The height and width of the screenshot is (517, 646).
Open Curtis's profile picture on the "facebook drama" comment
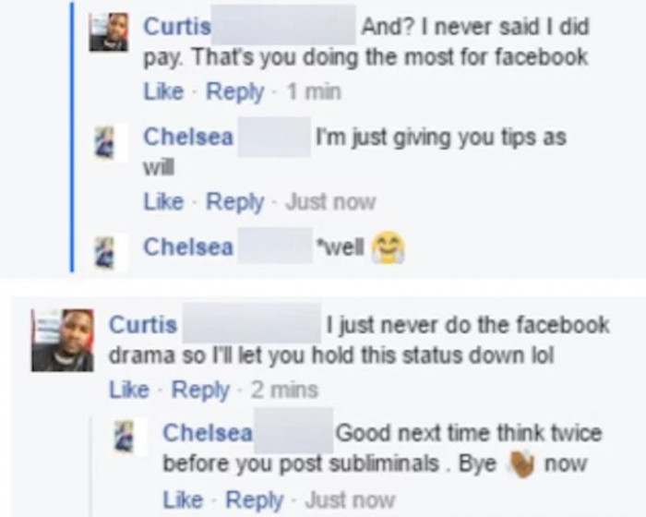[x=63, y=340]
